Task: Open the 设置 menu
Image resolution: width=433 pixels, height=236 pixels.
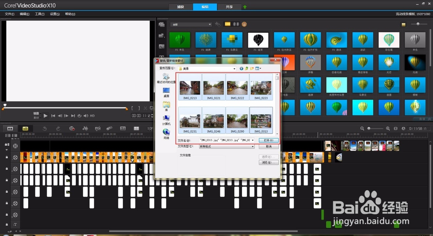Action: pyautogui.click(x=55, y=14)
